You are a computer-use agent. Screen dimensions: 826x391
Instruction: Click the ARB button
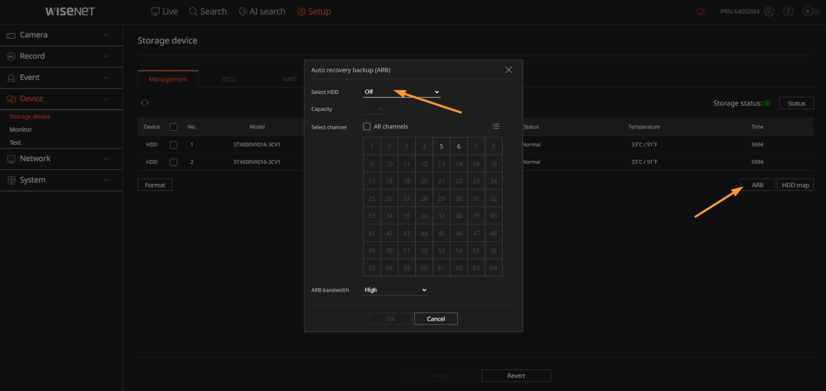tap(758, 185)
